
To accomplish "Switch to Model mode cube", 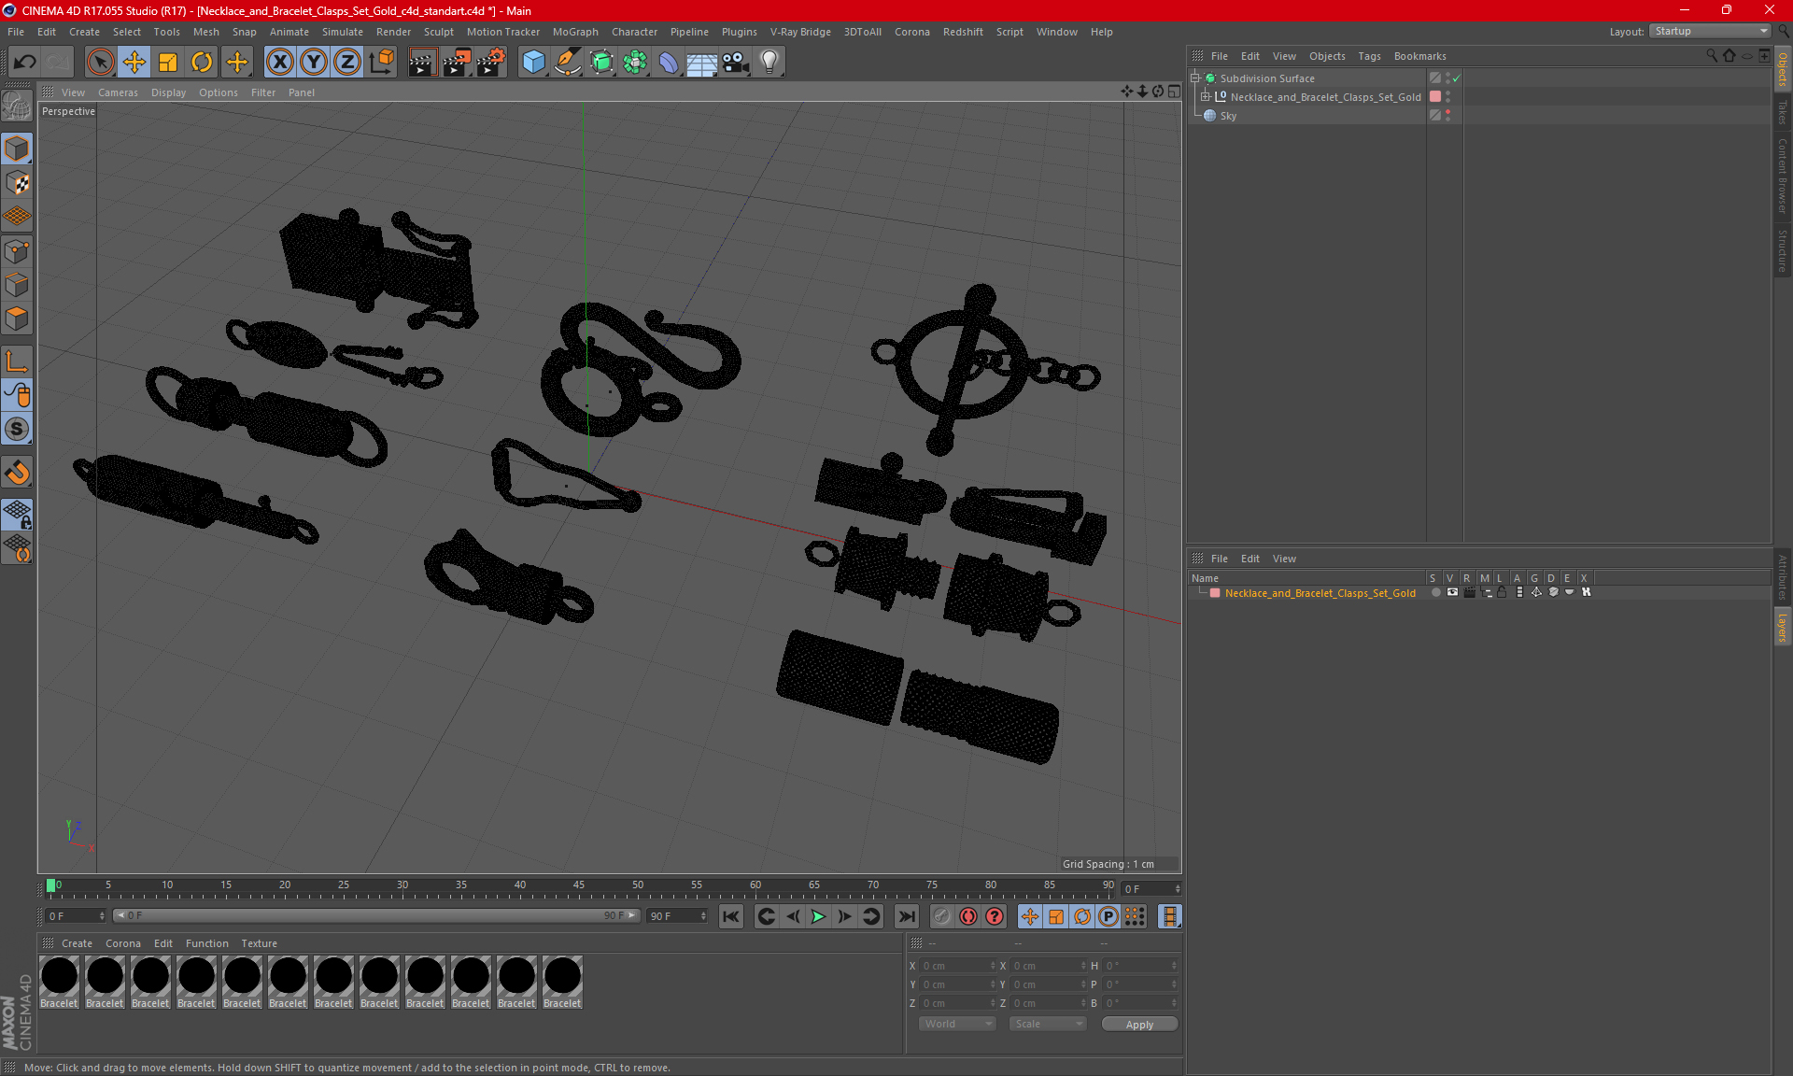I will click(x=17, y=149).
